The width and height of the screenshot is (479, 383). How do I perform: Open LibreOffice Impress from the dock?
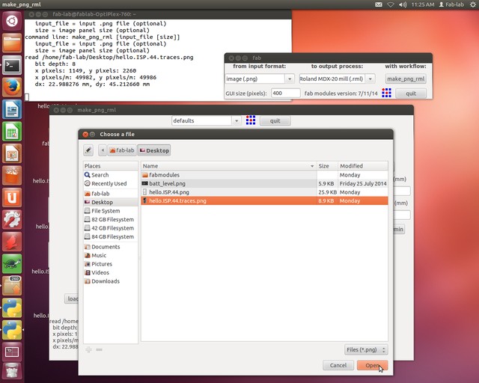[12, 153]
